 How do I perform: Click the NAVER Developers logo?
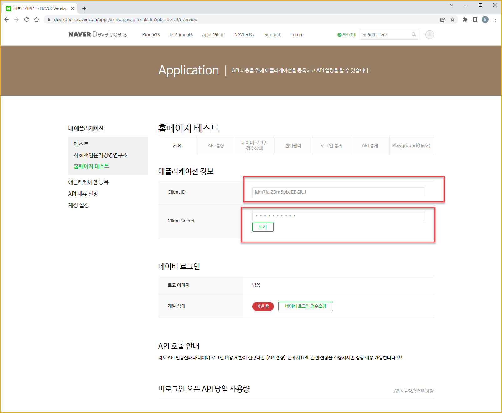coord(98,34)
